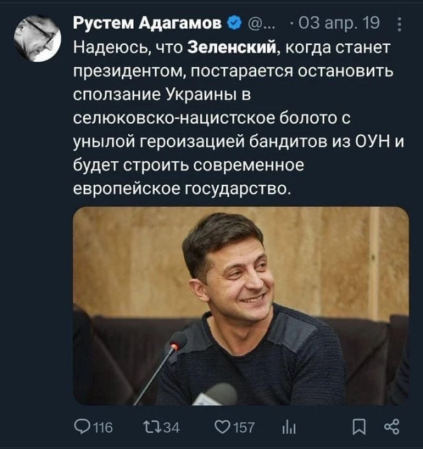Open the three-dot more options menu
The height and width of the screenshot is (449, 423).
point(399,24)
